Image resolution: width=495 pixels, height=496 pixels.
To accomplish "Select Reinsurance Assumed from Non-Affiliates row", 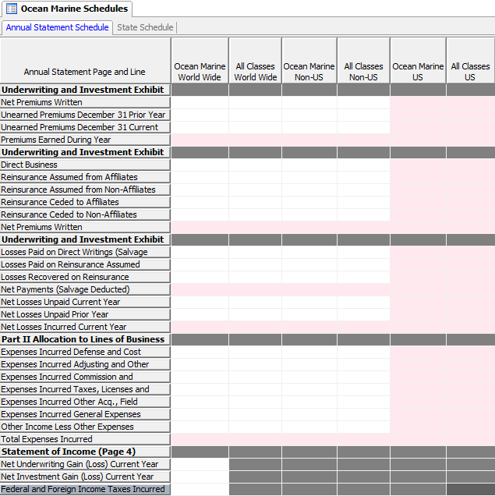I will click(x=85, y=190).
